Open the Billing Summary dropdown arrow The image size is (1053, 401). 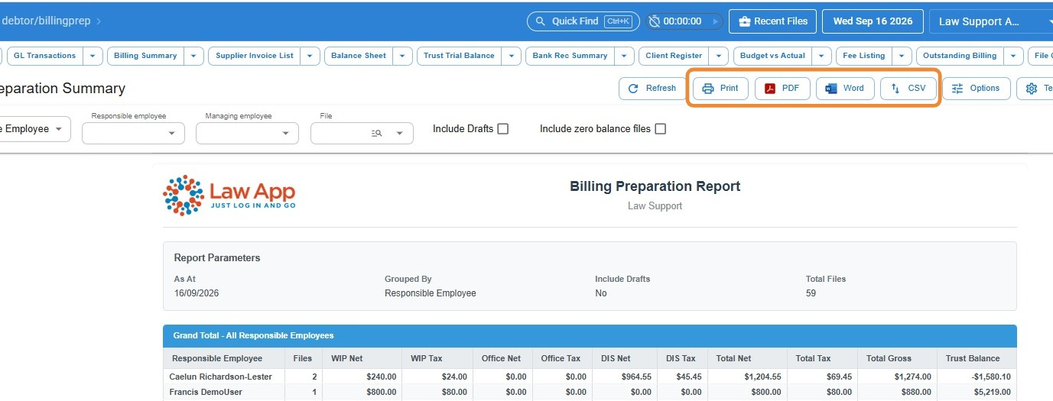[194, 56]
